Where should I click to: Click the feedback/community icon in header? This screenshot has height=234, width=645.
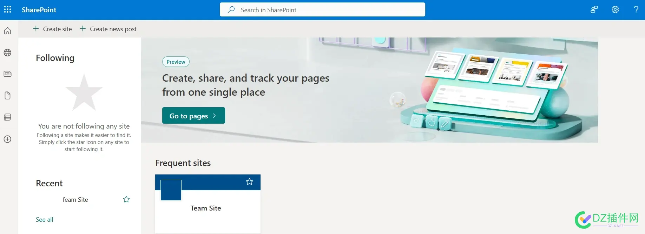click(x=594, y=9)
